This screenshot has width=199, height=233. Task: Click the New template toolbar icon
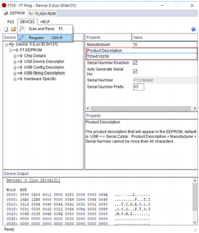tap(6, 29)
